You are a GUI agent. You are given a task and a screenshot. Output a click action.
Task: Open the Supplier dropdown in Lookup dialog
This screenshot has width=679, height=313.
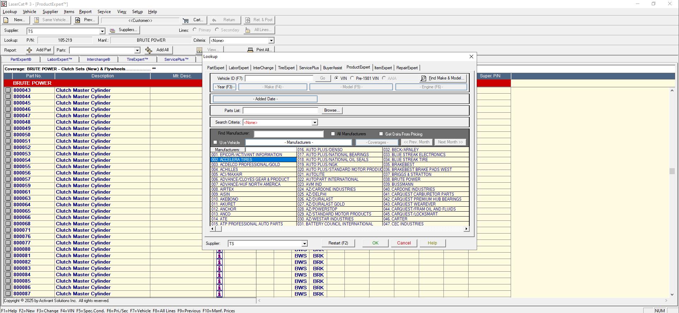tap(304, 244)
